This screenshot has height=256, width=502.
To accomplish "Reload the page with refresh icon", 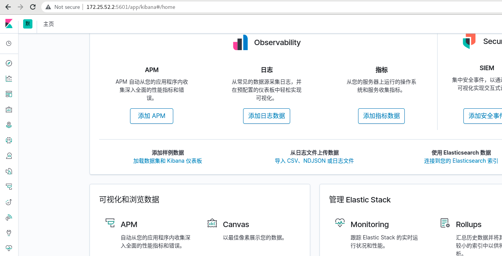I will click(x=33, y=7).
